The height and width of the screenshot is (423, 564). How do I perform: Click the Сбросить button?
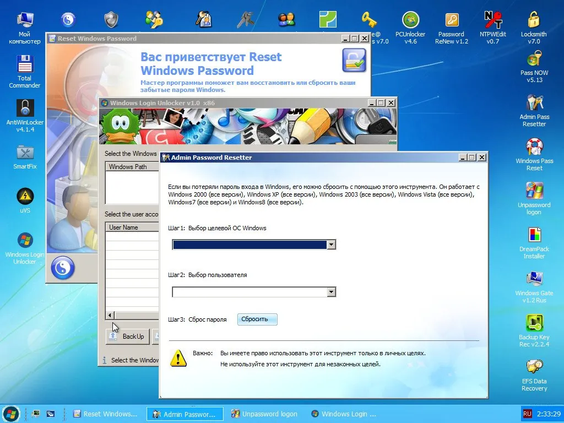click(x=257, y=319)
